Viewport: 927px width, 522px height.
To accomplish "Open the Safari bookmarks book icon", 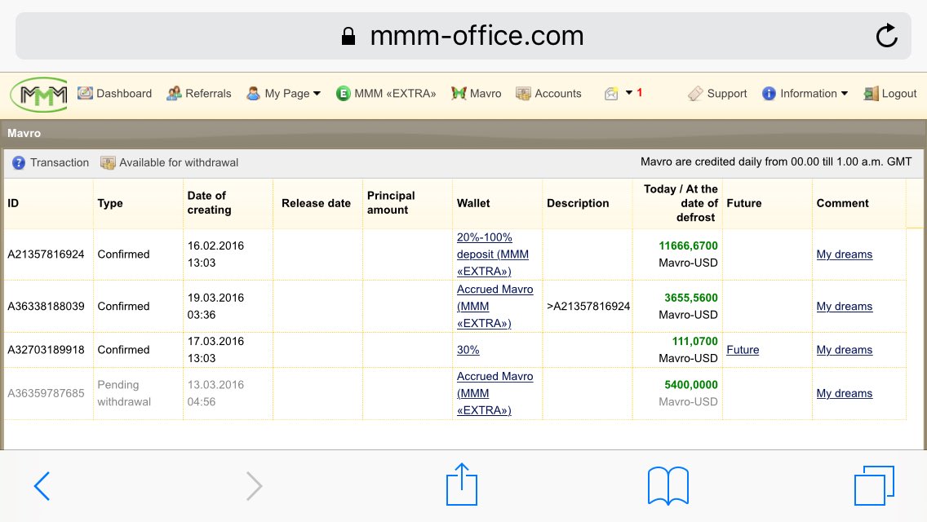I will click(x=668, y=486).
